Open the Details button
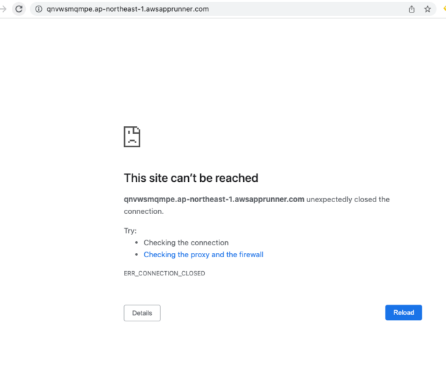Image resolution: width=446 pixels, height=375 pixels. (x=142, y=313)
